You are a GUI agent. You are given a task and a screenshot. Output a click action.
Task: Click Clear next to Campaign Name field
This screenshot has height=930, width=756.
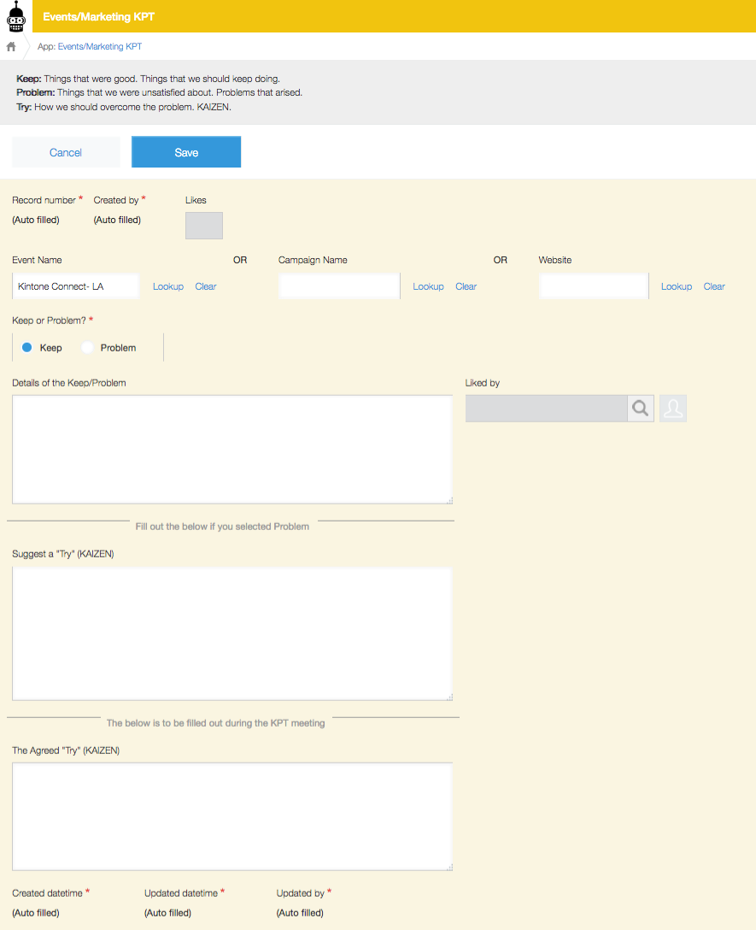pos(466,286)
